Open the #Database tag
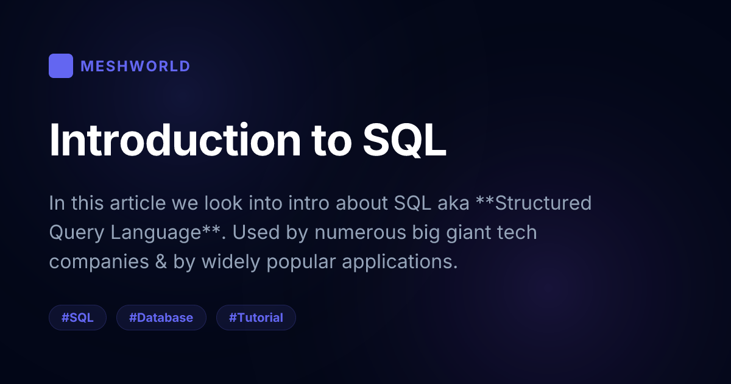 pos(161,318)
